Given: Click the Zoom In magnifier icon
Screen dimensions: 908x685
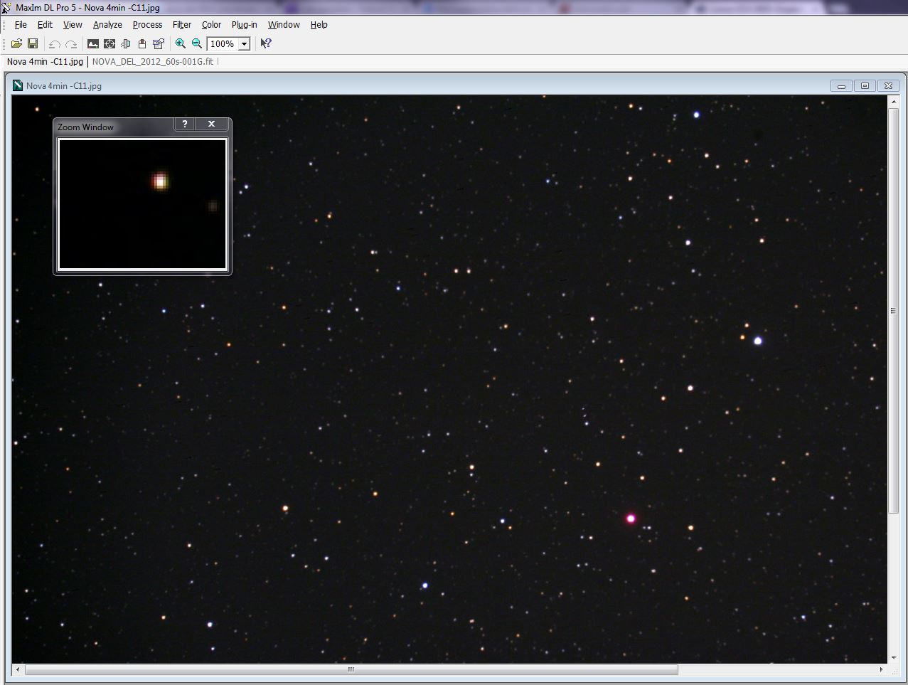Looking at the screenshot, I should (x=181, y=43).
